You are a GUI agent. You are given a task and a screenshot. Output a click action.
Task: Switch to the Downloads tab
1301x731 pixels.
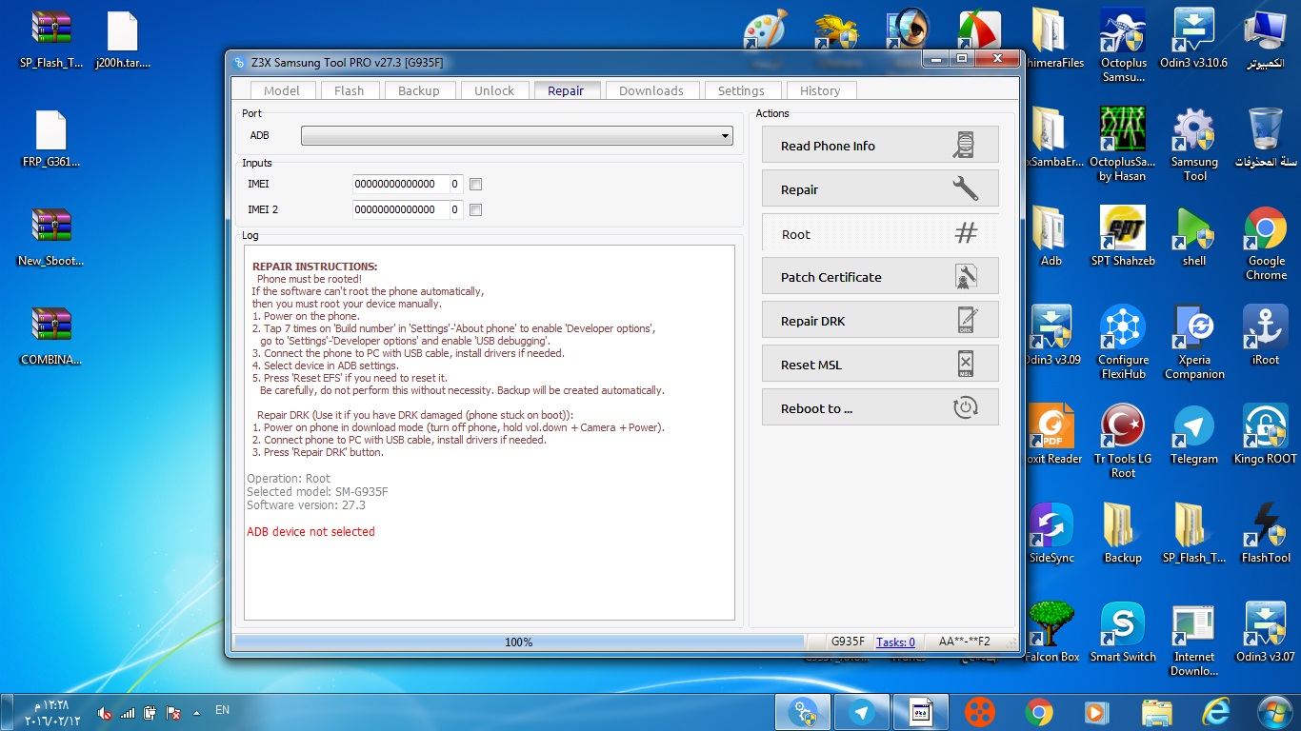click(651, 90)
